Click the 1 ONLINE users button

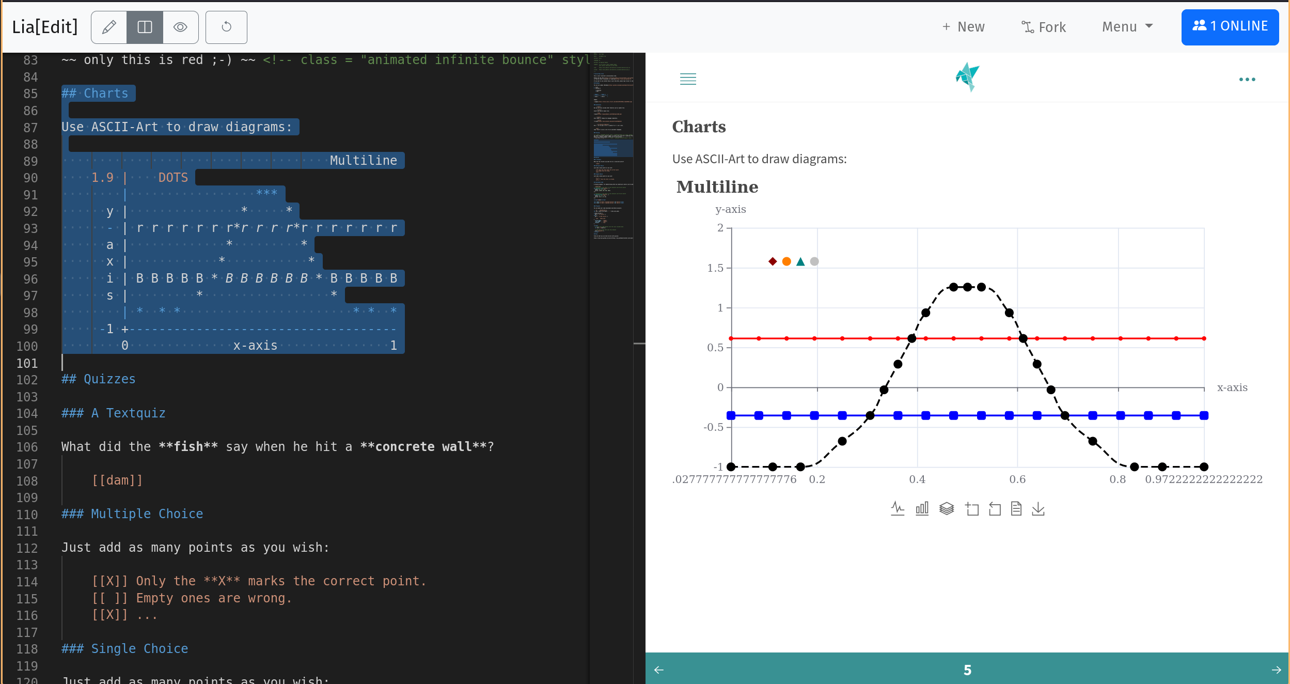click(1230, 27)
